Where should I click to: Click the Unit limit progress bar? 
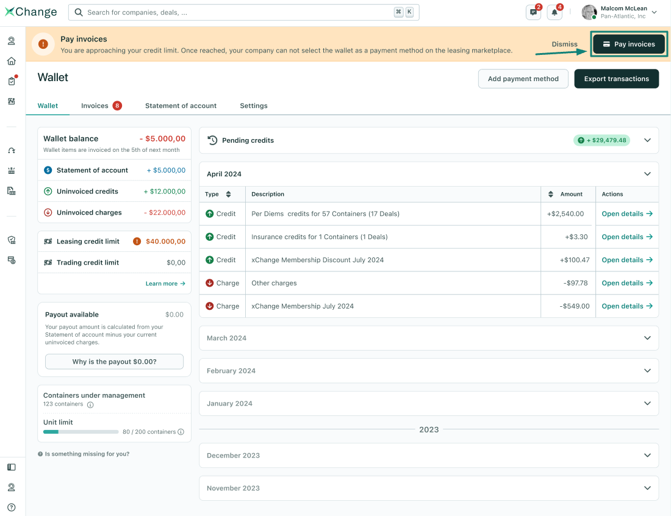(x=81, y=432)
